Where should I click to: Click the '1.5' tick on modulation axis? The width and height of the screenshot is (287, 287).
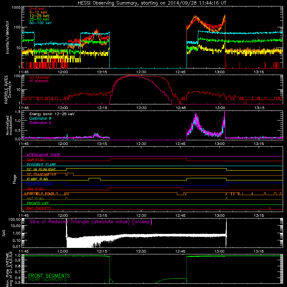(x=18, y=112)
